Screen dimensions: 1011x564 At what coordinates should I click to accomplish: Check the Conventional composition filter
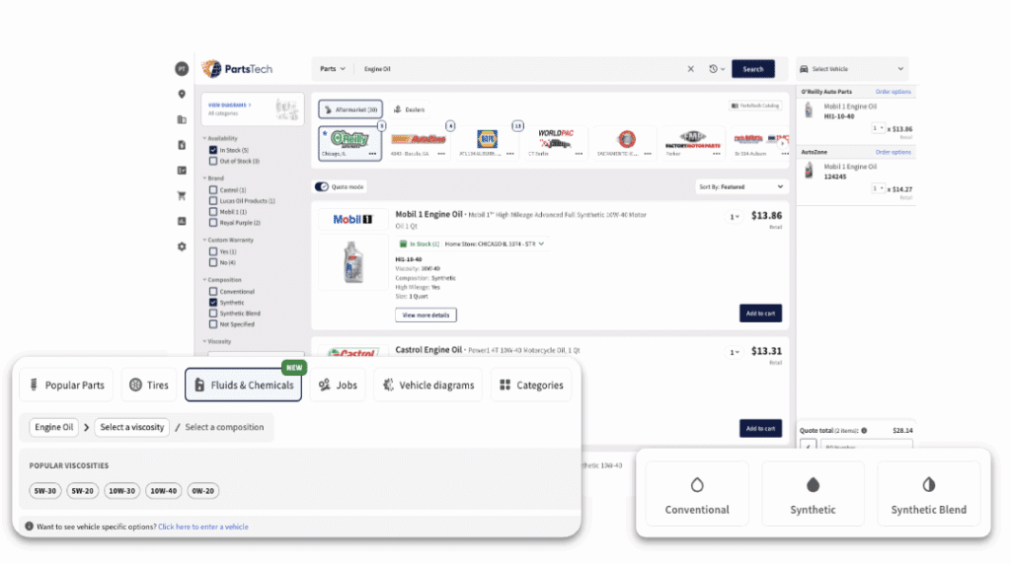pyautogui.click(x=213, y=292)
